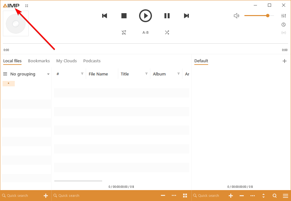Click remaining time 0:00 on right
The height and width of the screenshot is (201, 291).
click(x=285, y=50)
